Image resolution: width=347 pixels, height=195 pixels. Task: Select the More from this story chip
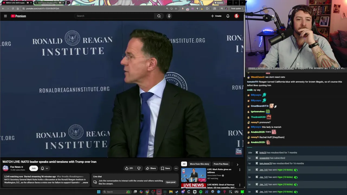coord(200,164)
